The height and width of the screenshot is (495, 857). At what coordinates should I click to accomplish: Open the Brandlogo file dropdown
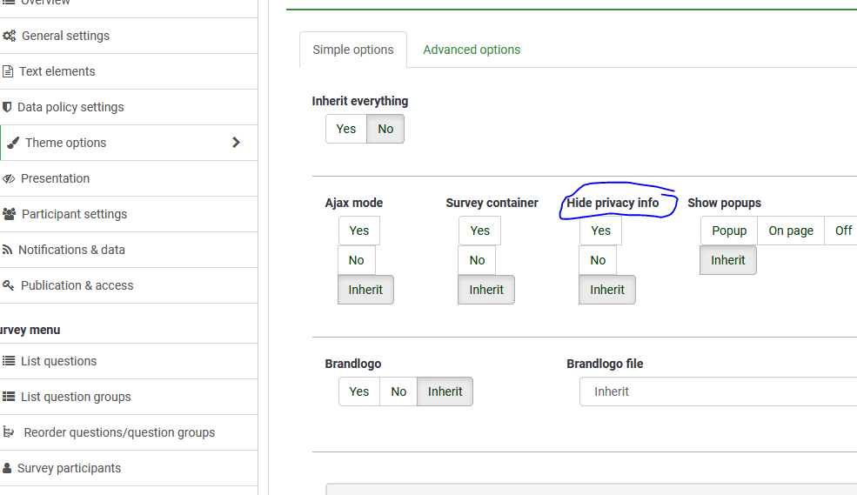(x=718, y=391)
